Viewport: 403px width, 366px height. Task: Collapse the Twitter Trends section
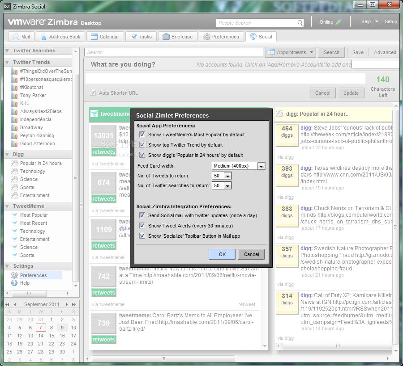point(7,62)
